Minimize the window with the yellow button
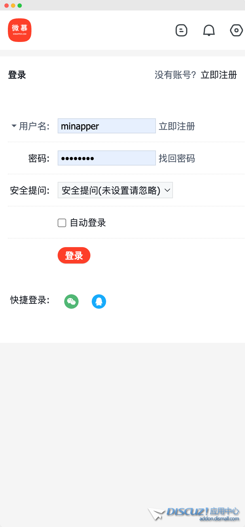 click(13, 6)
